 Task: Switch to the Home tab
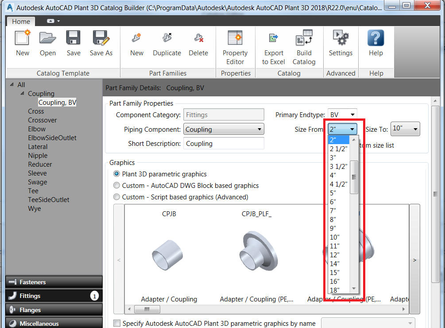point(20,21)
